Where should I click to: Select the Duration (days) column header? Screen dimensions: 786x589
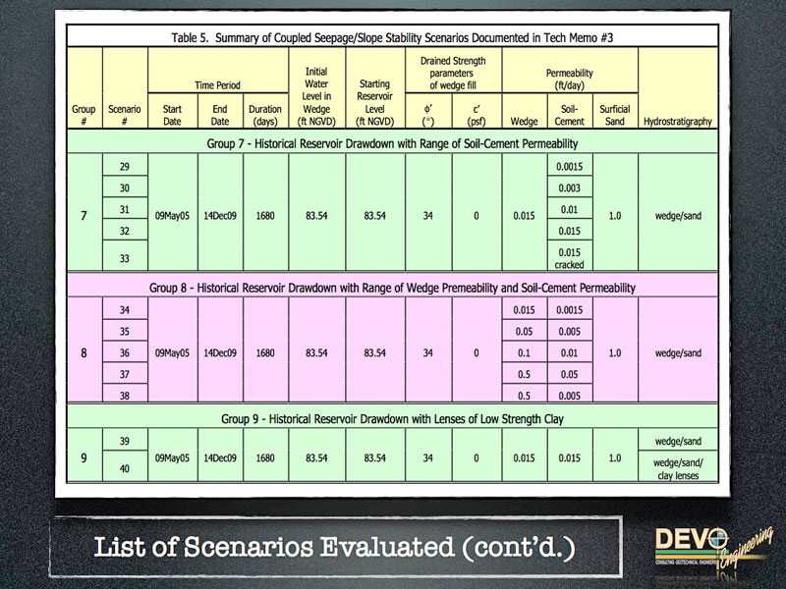point(264,116)
